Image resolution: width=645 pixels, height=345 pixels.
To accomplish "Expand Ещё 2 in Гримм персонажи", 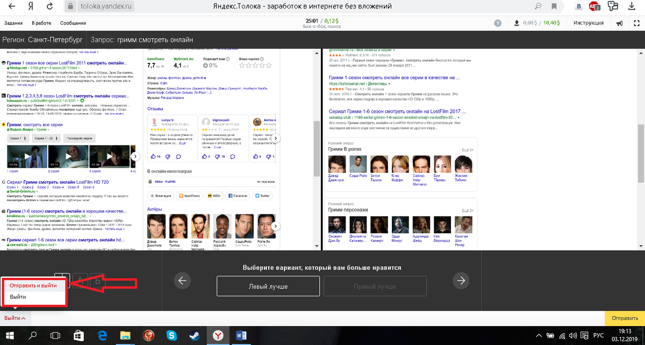I will (x=468, y=210).
